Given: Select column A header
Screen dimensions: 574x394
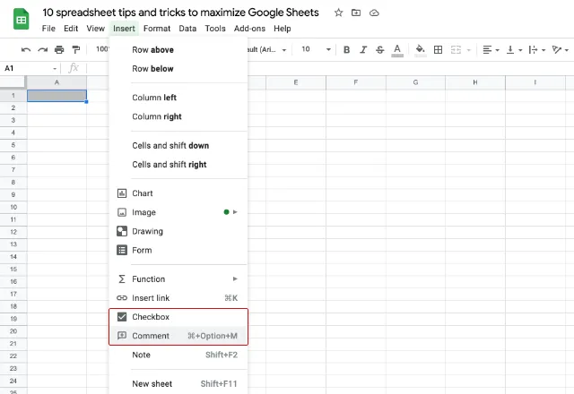Looking at the screenshot, I should 57,82.
